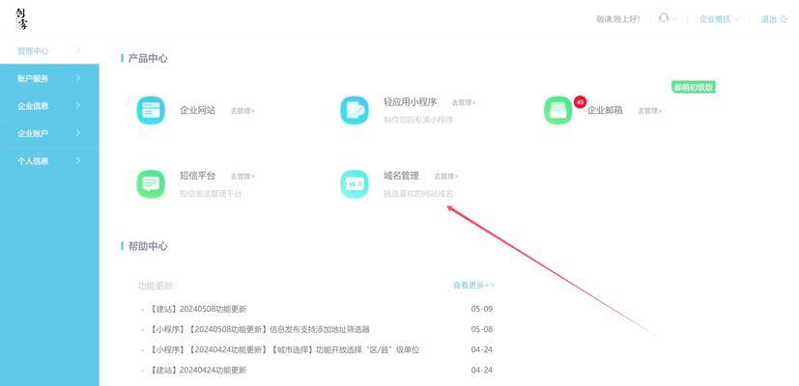Viewport: 799px width, 386px height.
Task: Select 企业信息 in the sidebar
Action: coord(33,106)
